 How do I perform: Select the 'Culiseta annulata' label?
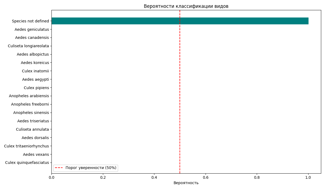pos(32,130)
